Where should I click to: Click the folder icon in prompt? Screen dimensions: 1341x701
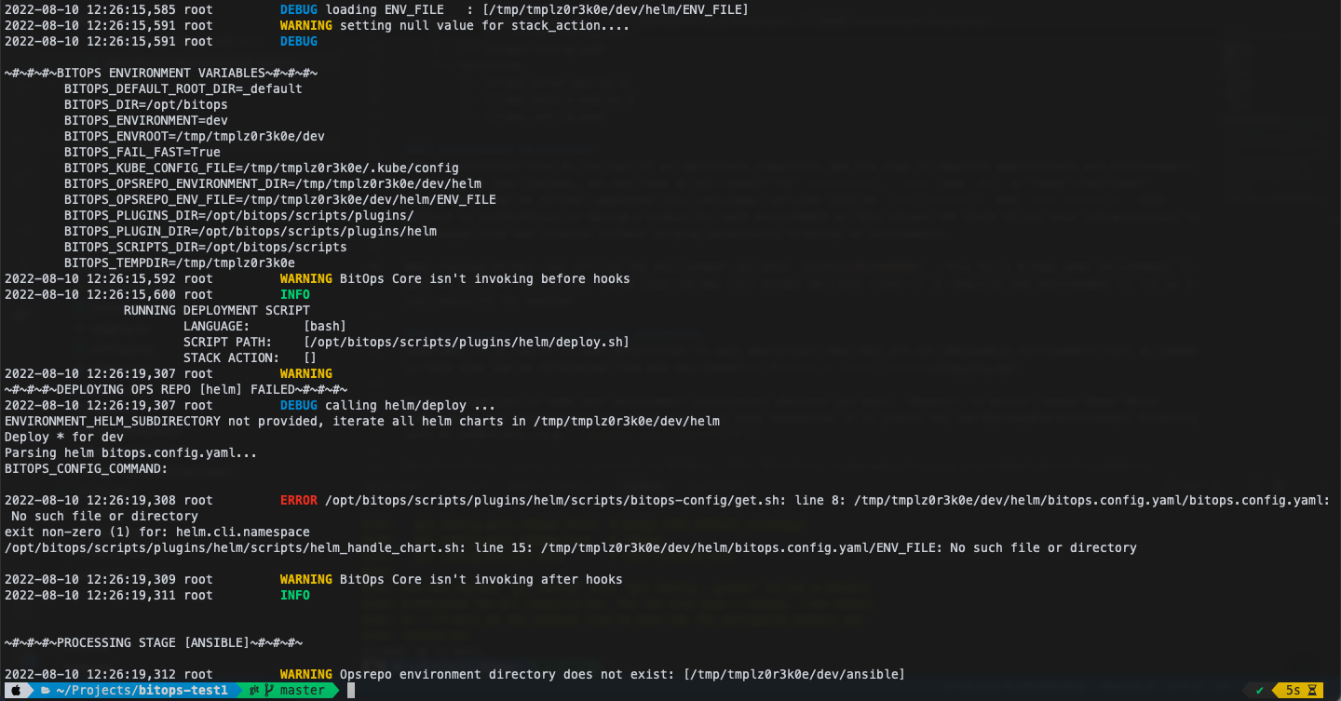tap(45, 691)
